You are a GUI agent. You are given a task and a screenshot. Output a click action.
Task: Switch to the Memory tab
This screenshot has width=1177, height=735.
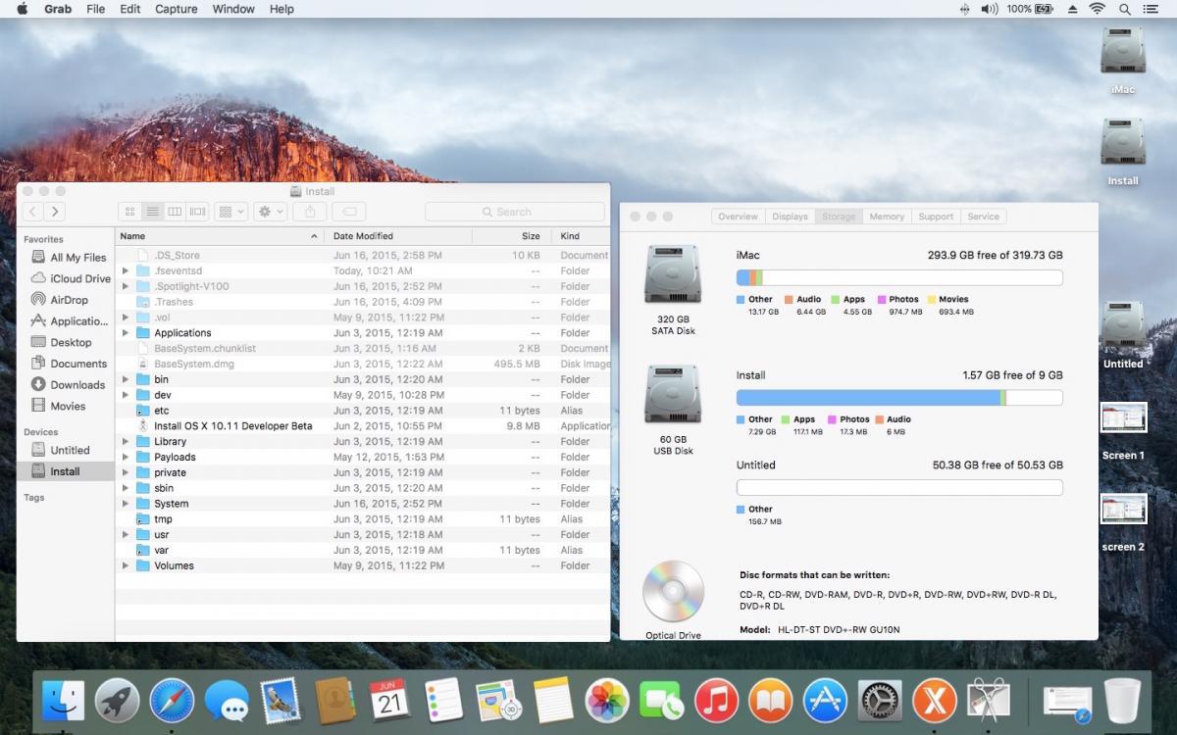click(887, 217)
